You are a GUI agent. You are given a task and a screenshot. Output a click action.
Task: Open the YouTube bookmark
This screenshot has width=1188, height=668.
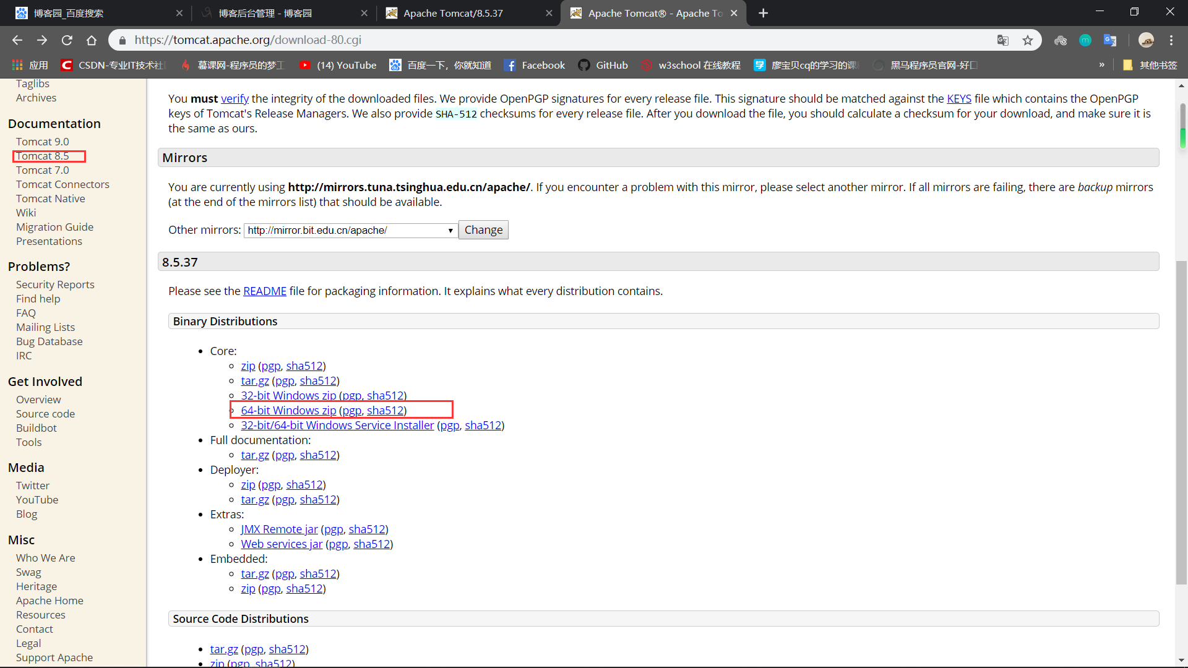pyautogui.click(x=338, y=65)
